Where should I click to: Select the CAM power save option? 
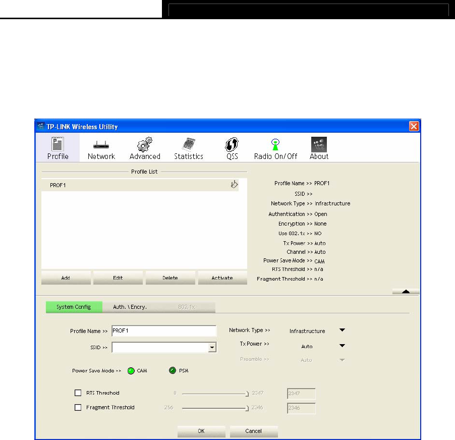click(131, 371)
